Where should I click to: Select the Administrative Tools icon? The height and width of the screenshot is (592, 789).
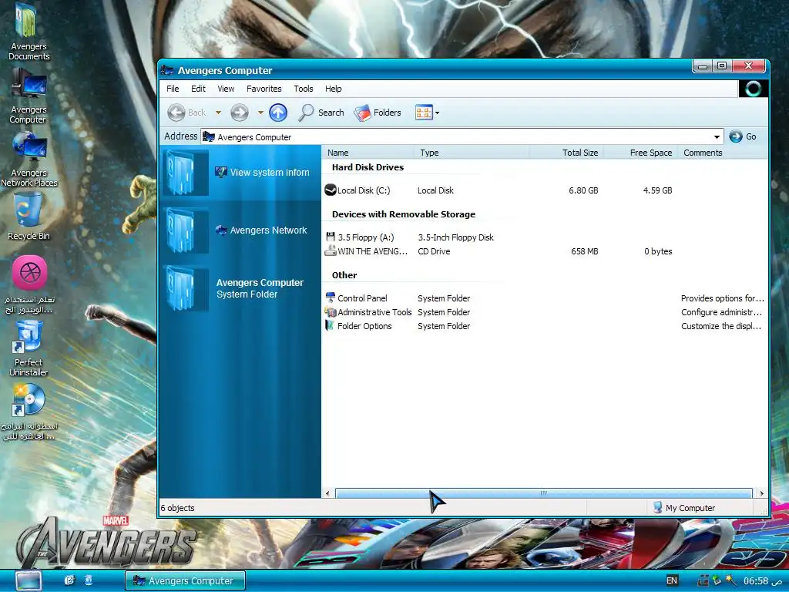pyautogui.click(x=331, y=312)
